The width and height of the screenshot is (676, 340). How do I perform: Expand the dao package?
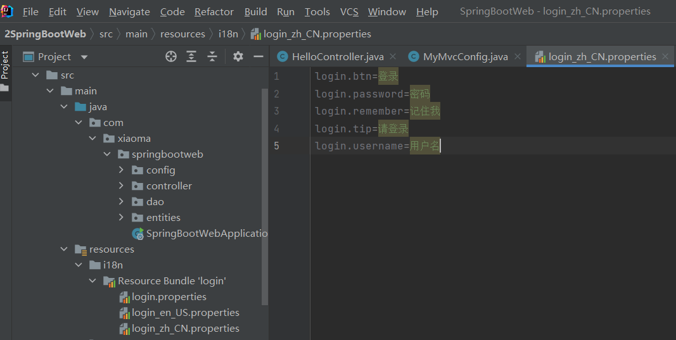coord(121,202)
